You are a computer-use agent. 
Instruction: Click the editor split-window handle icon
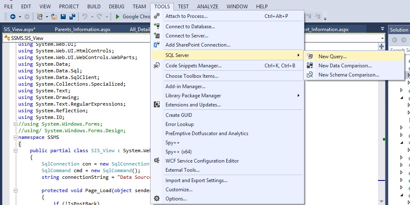pyautogui.click(x=381, y=46)
